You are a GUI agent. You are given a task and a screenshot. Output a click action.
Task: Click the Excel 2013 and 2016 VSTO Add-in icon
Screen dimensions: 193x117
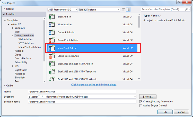51,63
